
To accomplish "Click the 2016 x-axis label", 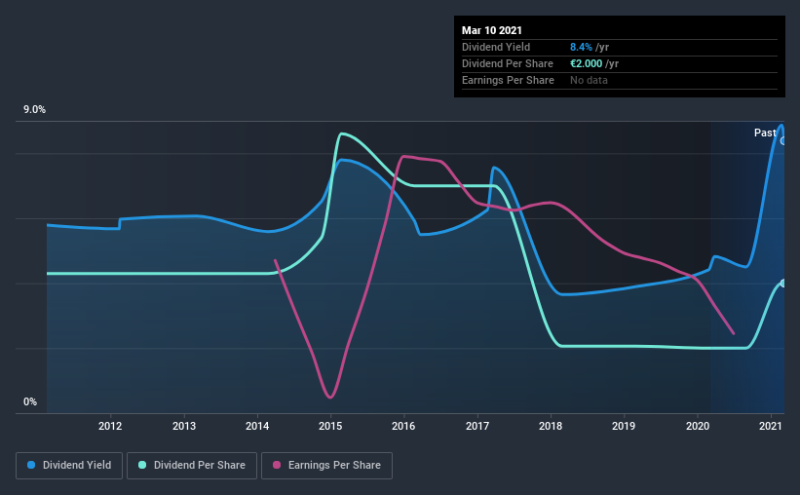I will tap(403, 426).
